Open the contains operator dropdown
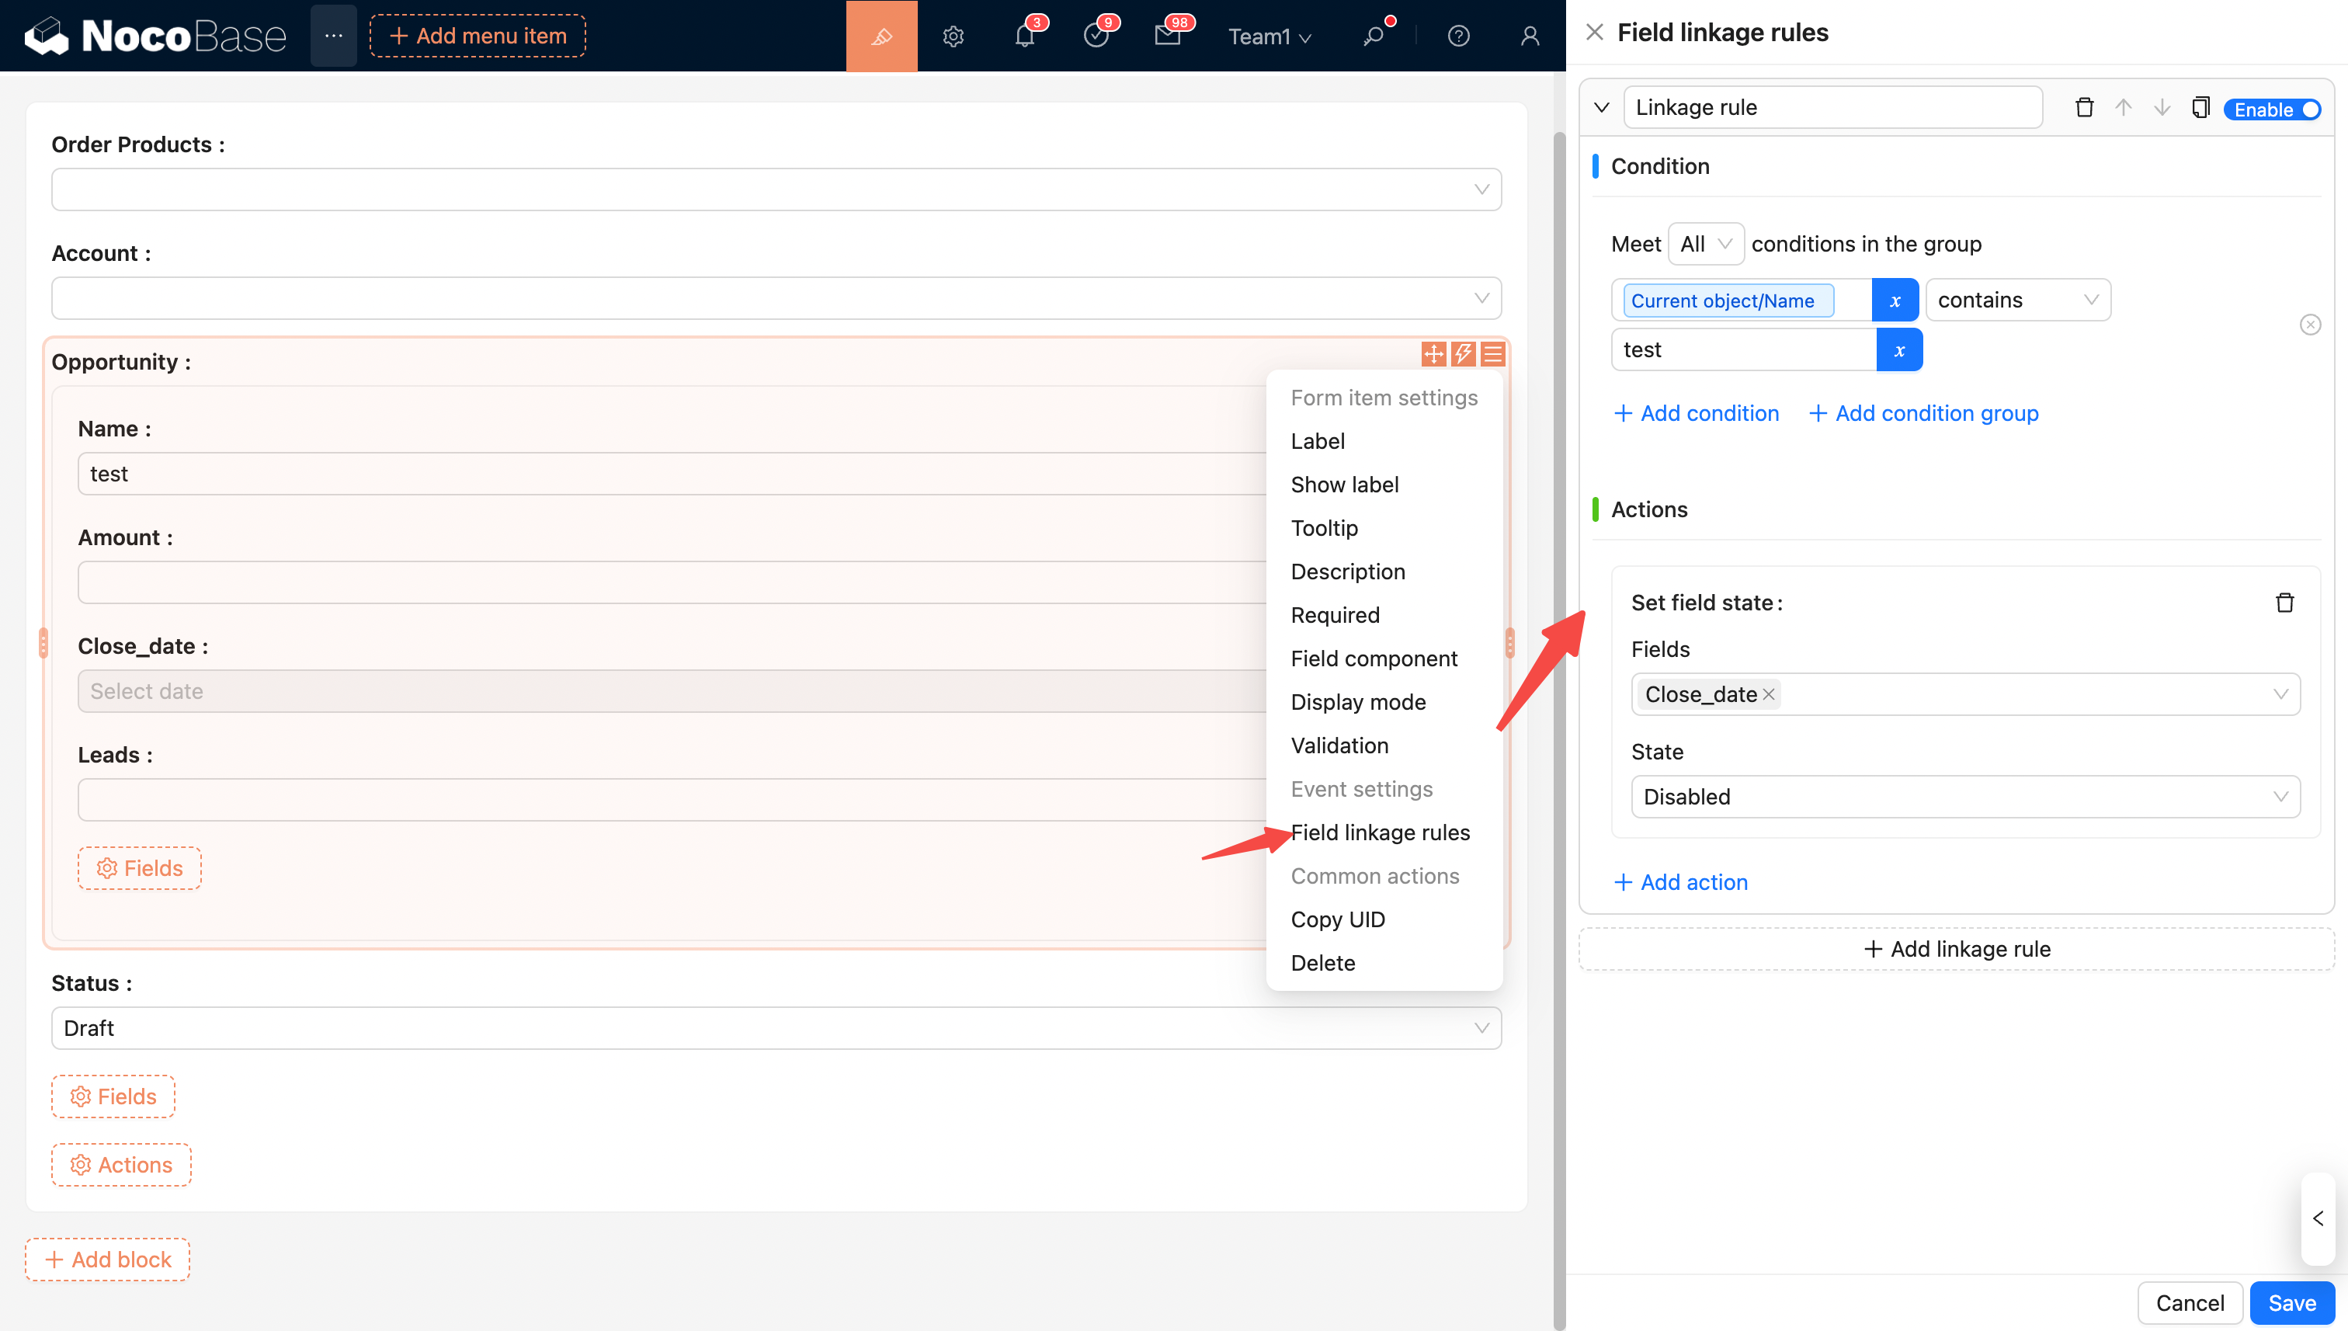The height and width of the screenshot is (1331, 2348). tap(2017, 300)
